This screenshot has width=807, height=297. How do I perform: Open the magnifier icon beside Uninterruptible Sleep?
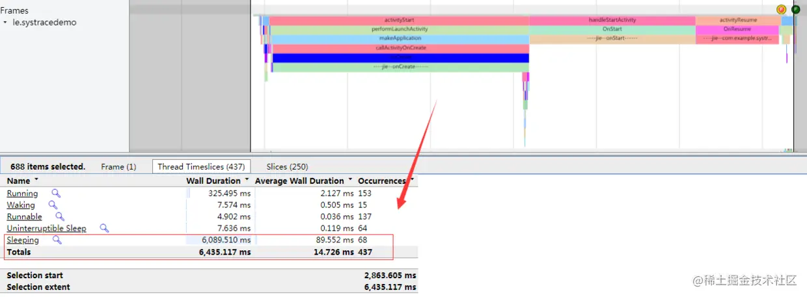click(105, 228)
